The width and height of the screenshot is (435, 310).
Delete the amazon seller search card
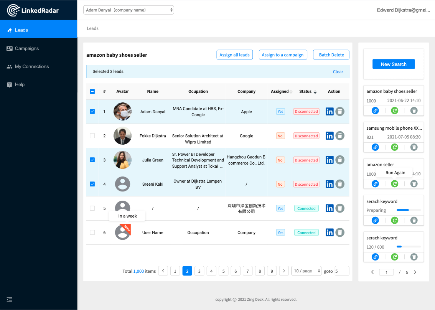(414, 184)
